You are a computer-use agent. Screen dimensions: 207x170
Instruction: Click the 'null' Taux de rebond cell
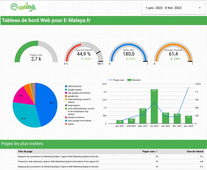pos(202,161)
